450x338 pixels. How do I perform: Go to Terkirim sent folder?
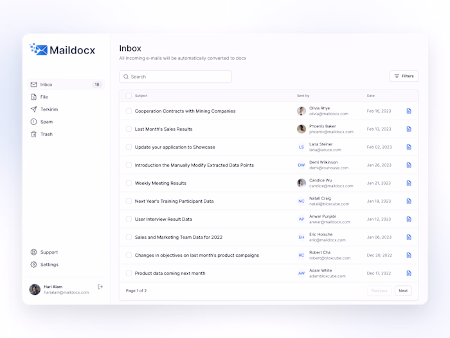click(44, 109)
